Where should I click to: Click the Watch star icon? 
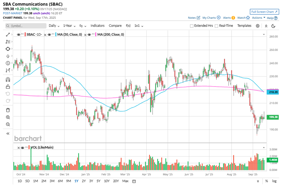coord(248,18)
